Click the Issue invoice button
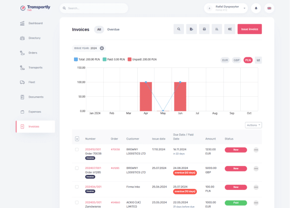 250,29
